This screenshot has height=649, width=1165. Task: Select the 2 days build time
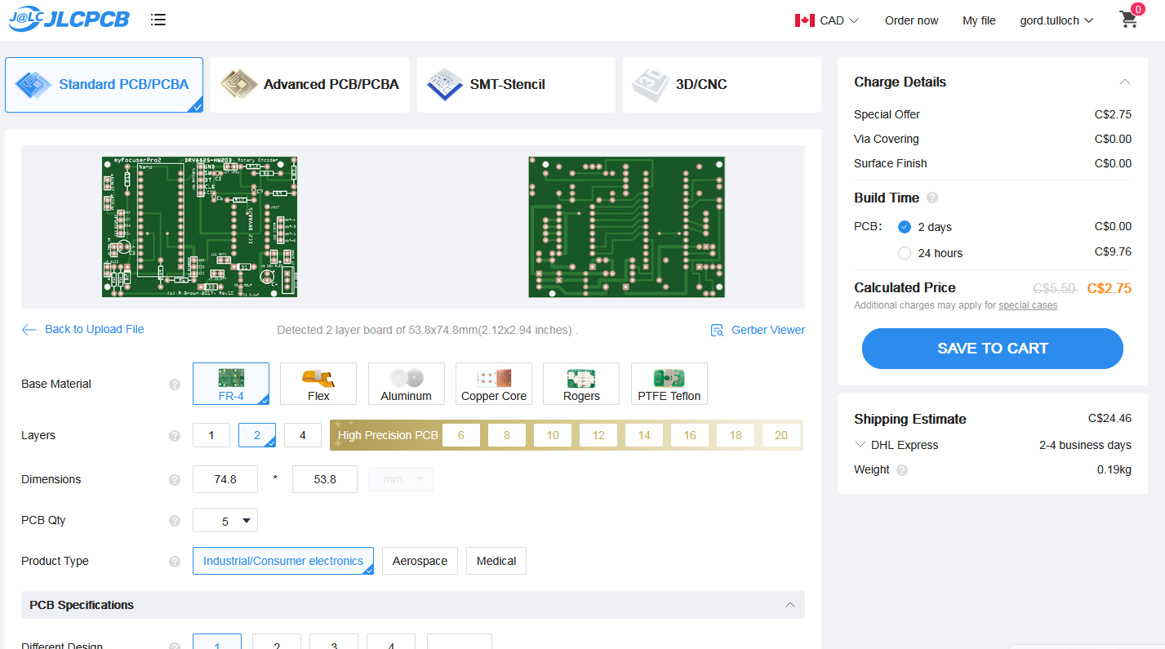point(905,227)
